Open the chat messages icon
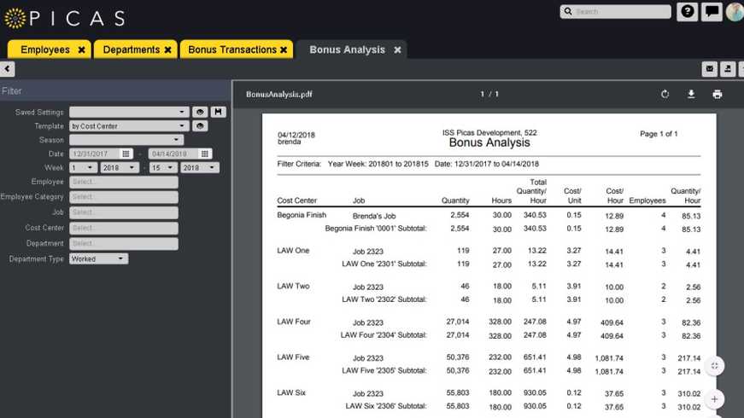 pyautogui.click(x=712, y=11)
